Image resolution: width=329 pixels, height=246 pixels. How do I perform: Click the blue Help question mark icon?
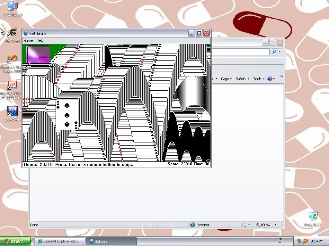click(x=270, y=79)
